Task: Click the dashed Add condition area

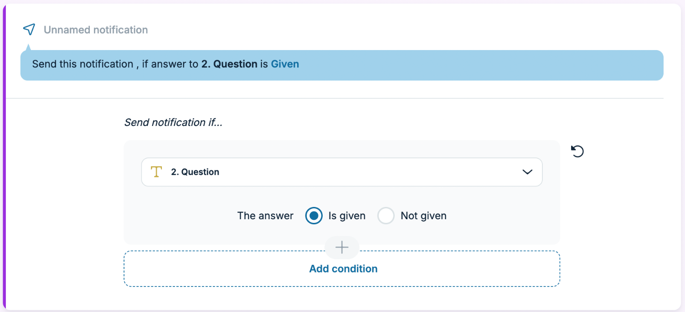Action: 342,269
